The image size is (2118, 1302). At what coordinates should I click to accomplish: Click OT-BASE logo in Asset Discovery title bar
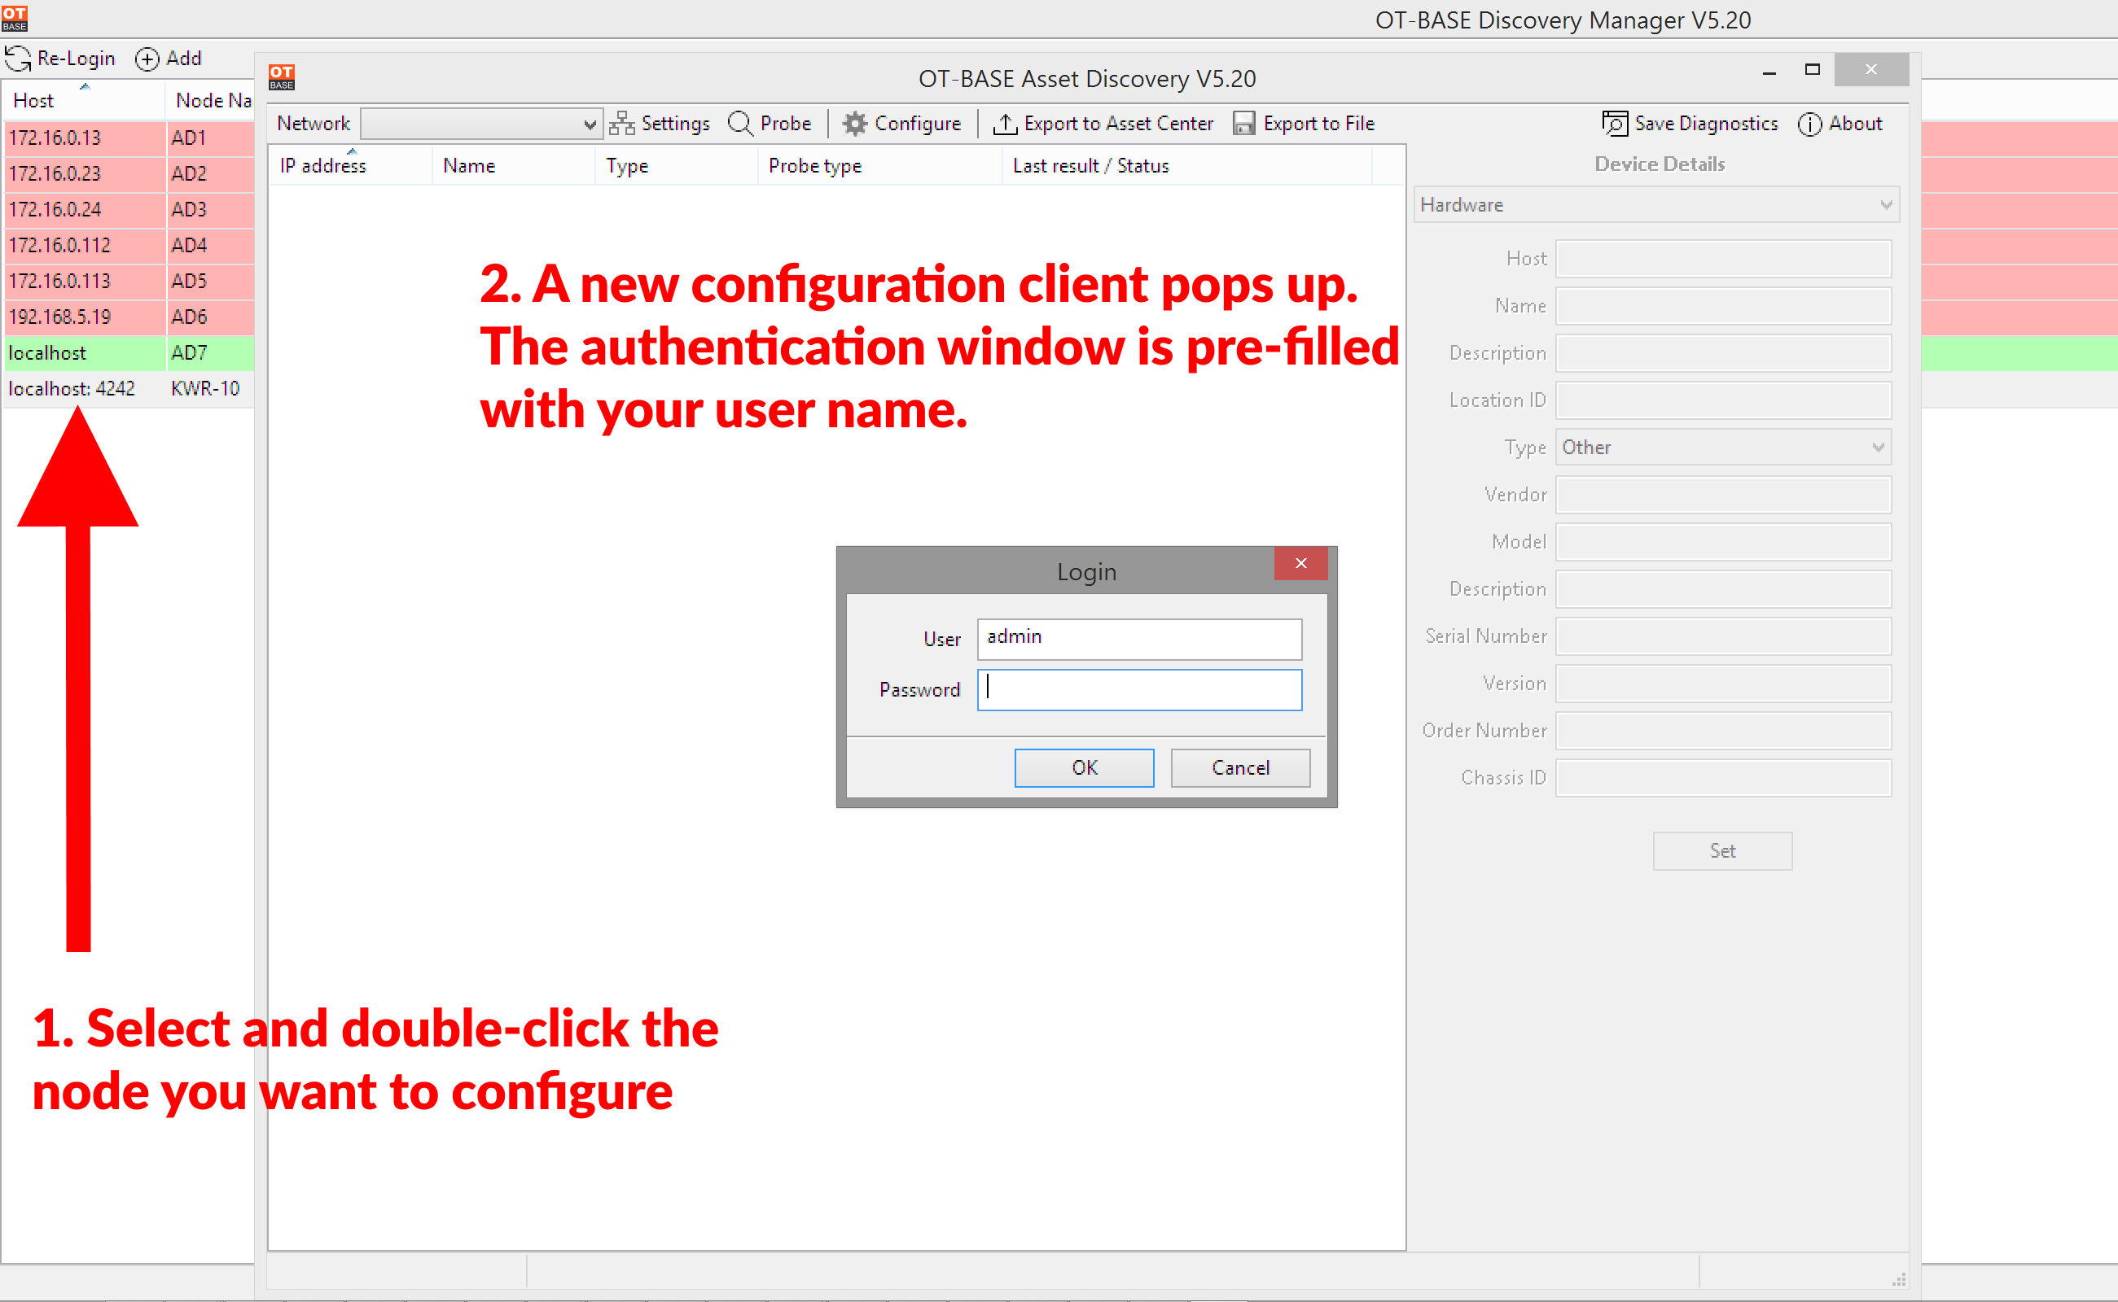tap(282, 77)
